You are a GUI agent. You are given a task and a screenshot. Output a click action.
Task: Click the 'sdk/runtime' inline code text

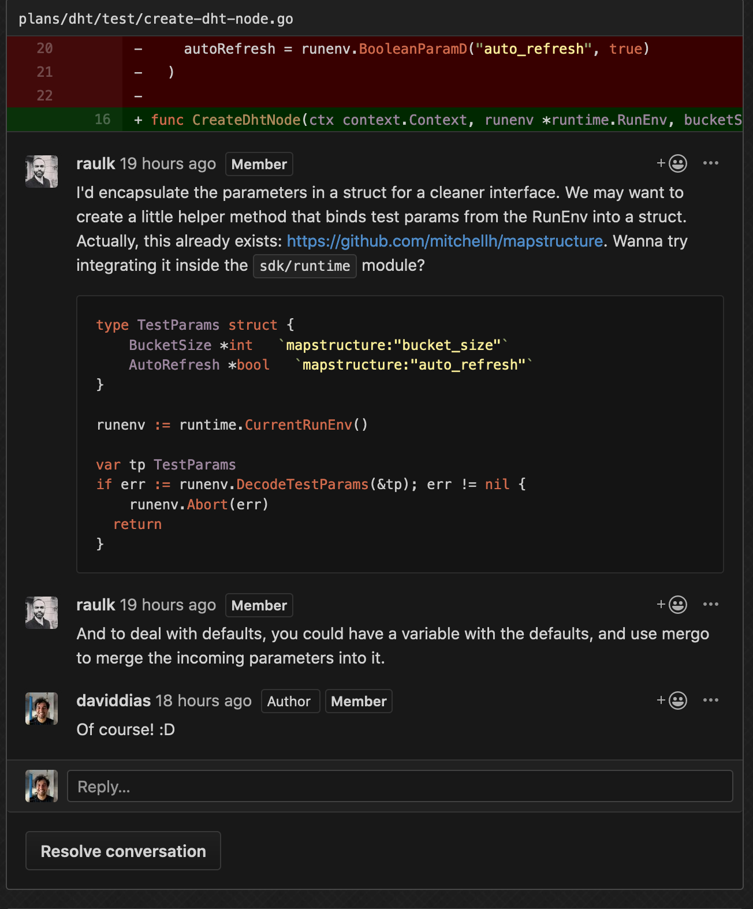click(x=305, y=266)
